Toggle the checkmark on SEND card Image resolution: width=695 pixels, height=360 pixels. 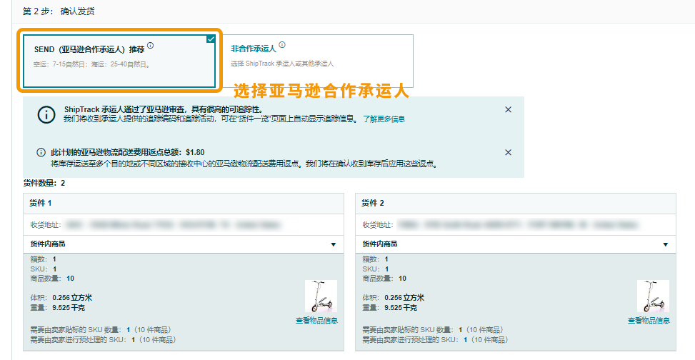pyautogui.click(x=211, y=39)
